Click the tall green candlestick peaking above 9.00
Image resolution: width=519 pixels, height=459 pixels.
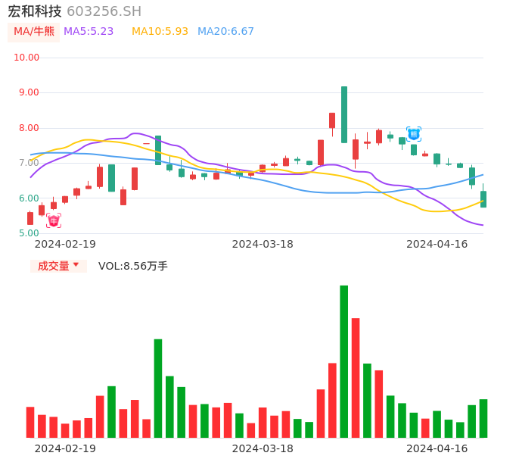pyautogui.click(x=344, y=114)
